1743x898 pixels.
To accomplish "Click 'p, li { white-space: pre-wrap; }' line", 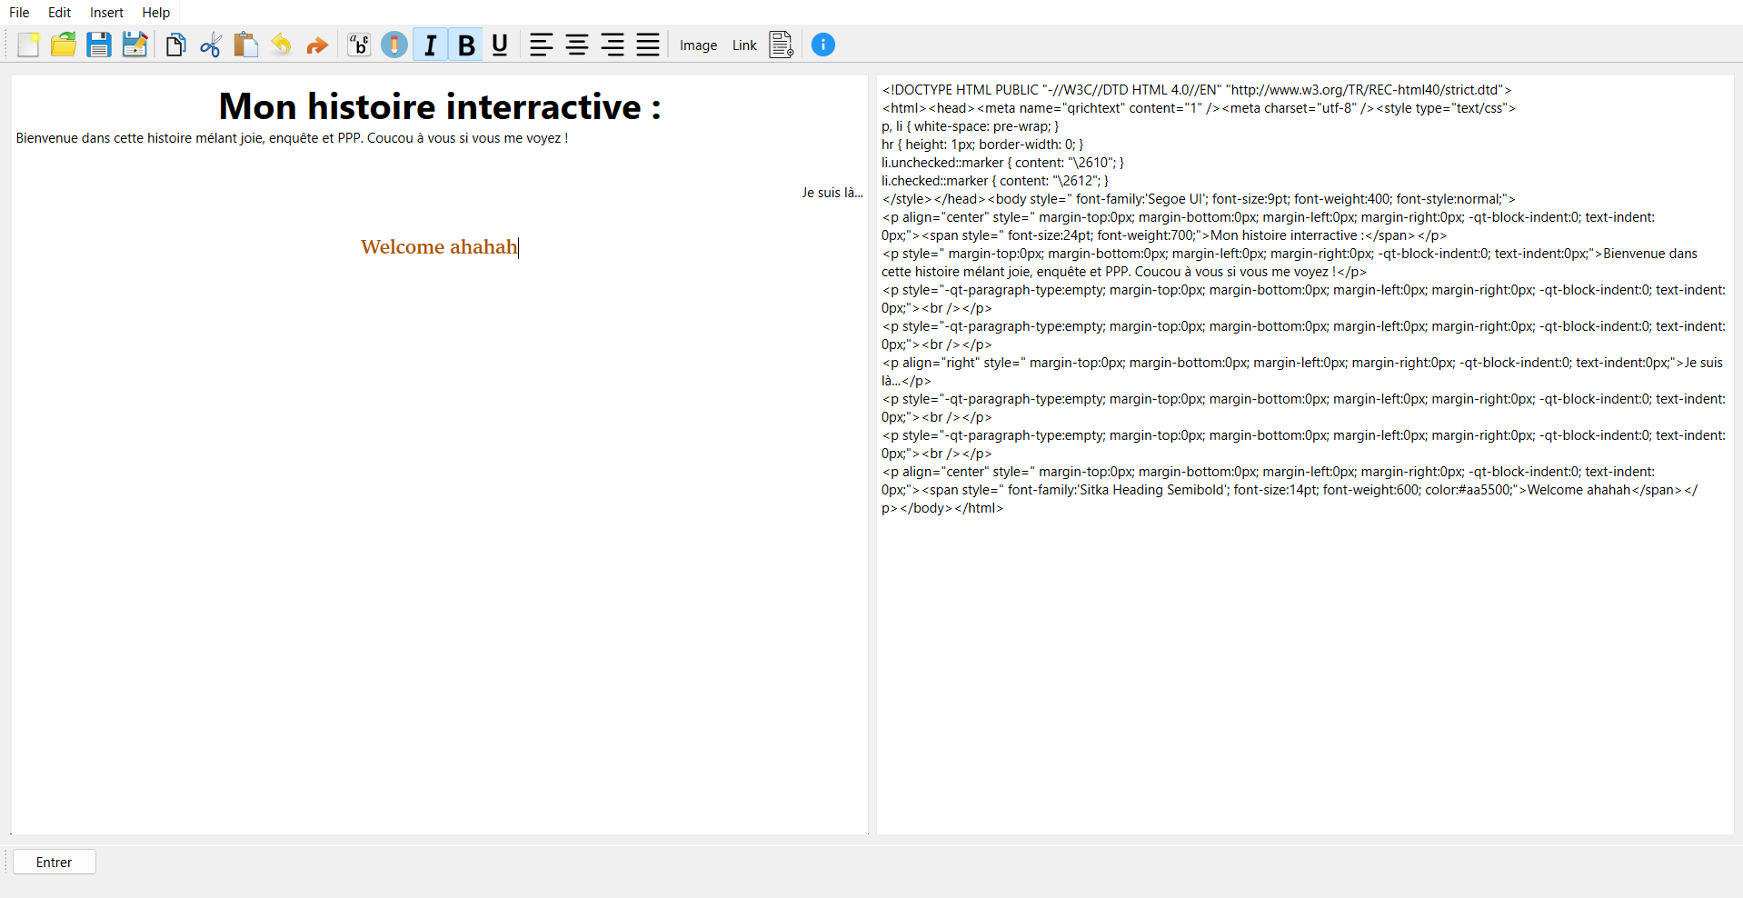I will point(970,126).
